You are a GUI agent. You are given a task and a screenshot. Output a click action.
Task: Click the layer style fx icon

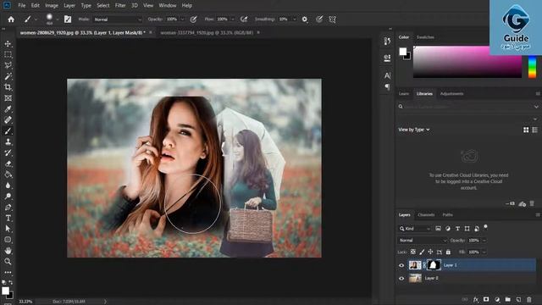click(476, 299)
